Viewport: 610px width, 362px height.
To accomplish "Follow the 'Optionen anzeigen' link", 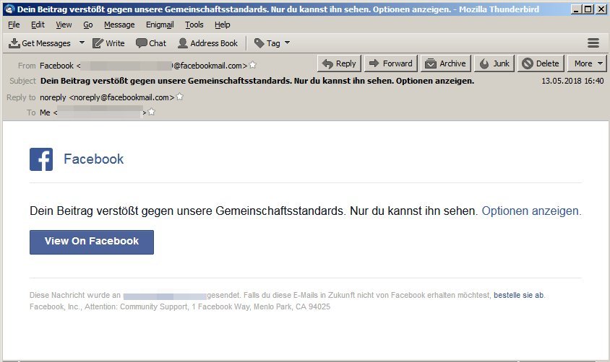I will coord(530,211).
